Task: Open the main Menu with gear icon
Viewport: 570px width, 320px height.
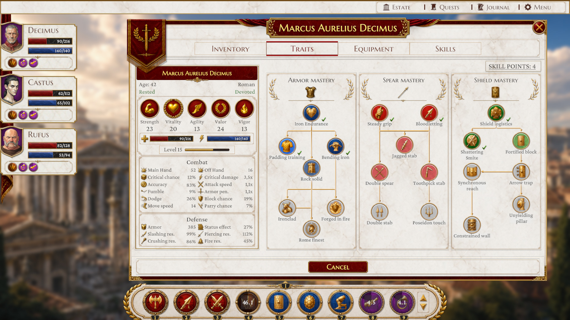Action: pyautogui.click(x=538, y=7)
